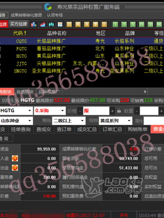Increase price with plus button

pos(112,111)
